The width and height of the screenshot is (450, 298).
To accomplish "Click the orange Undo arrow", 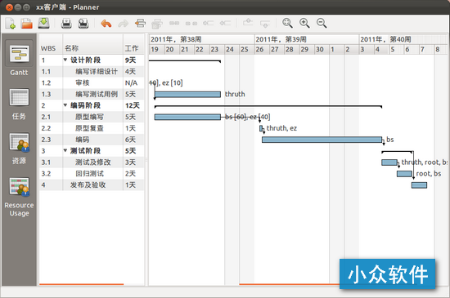I will pyautogui.click(x=106, y=23).
